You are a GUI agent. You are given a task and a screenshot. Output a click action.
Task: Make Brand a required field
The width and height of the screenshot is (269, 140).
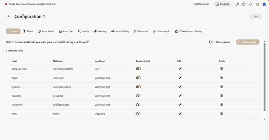138,114
